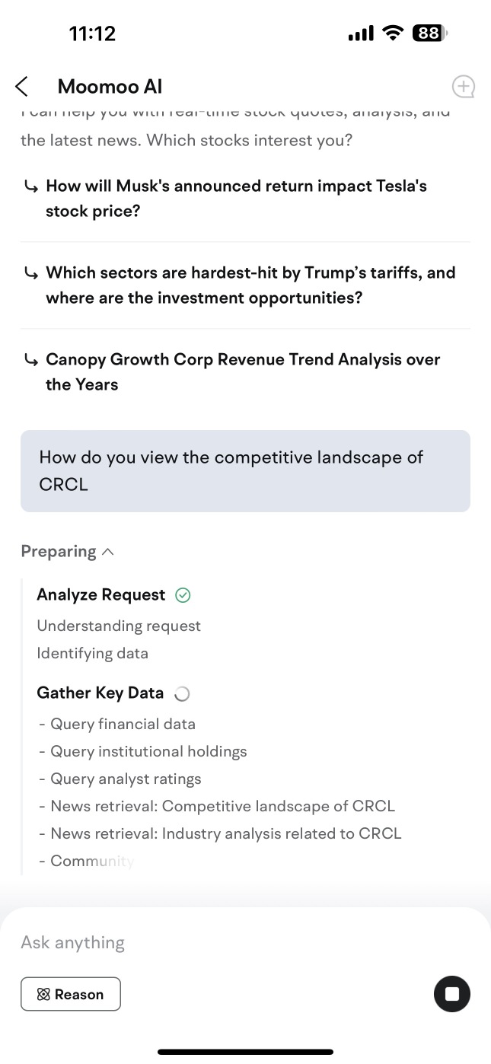Viewport: 491px width, 1064px height.
Task: Tap the green Analyze Request checkmark icon
Action: (183, 595)
